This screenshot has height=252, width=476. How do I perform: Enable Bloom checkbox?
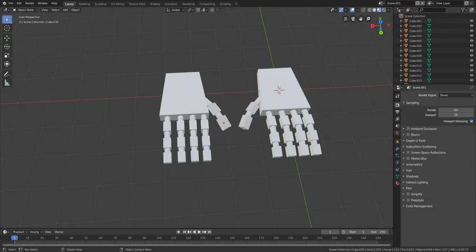(408, 135)
